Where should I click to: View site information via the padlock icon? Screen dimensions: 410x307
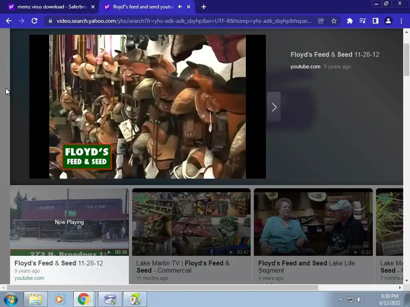[x=50, y=21]
